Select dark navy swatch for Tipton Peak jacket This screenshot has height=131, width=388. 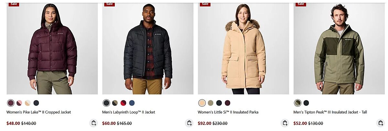coord(306,103)
